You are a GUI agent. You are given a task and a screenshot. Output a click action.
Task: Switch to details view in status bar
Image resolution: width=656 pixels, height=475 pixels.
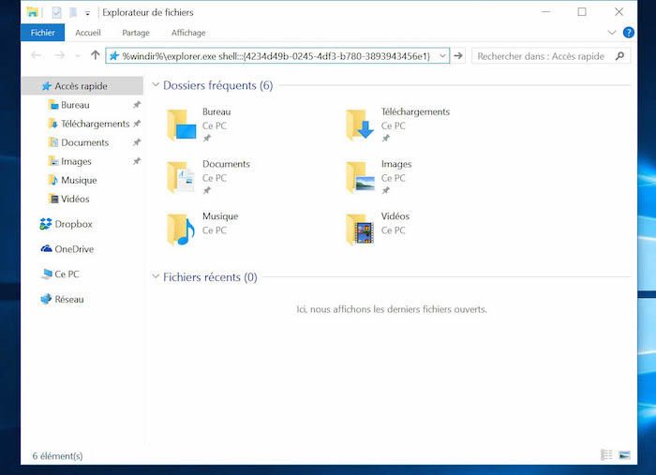coord(606,455)
